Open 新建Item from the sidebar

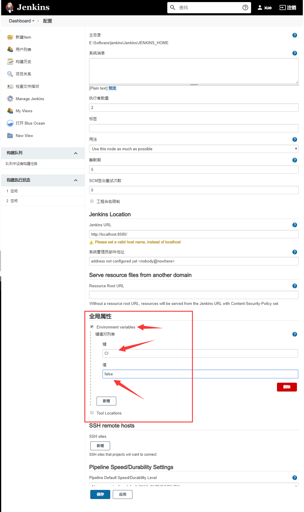click(x=23, y=37)
